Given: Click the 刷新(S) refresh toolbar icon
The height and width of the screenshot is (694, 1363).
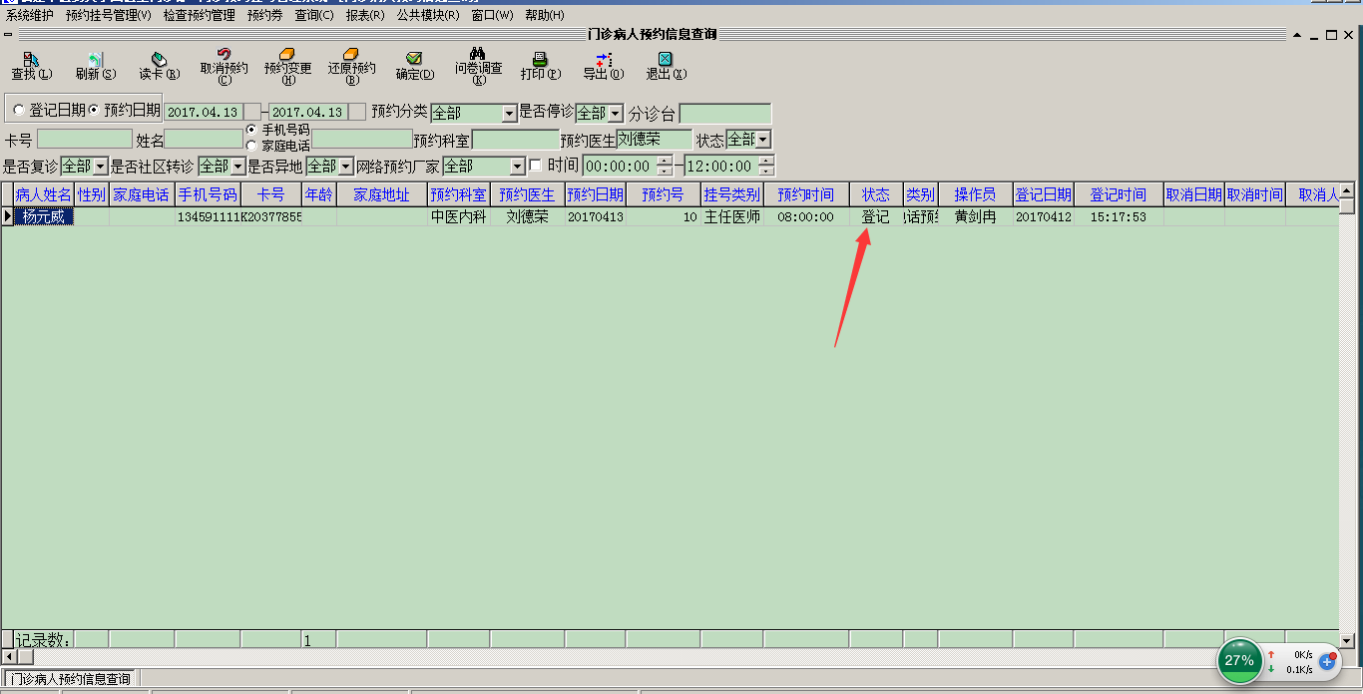Looking at the screenshot, I should (x=96, y=61).
